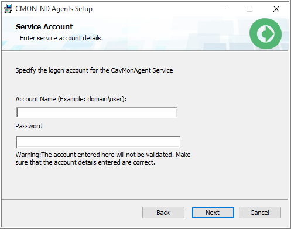Click the 'Account Name (Example: domain\user):' label
This screenshot has width=291, height=229.
point(71,99)
